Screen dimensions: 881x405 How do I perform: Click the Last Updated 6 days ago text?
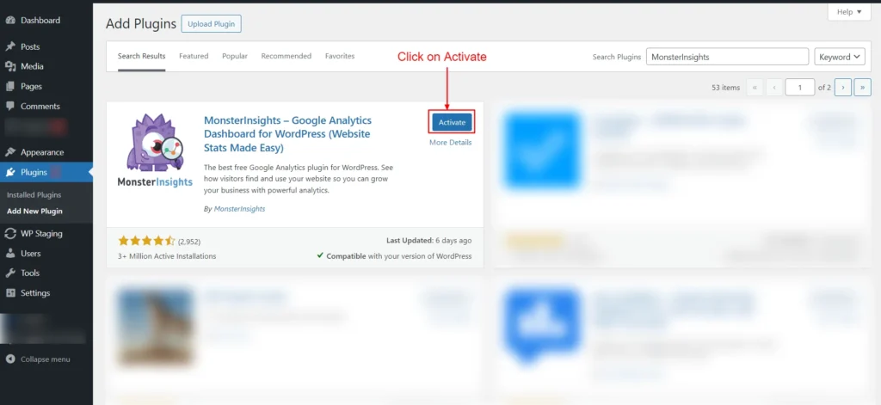(429, 241)
